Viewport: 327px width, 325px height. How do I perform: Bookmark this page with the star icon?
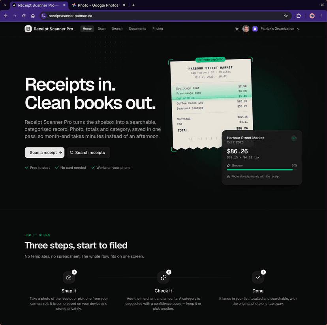coord(286,16)
